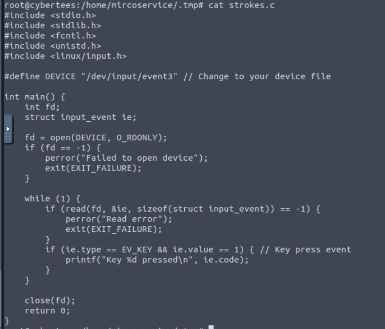Click the terminal cursor block at the prompt

(211, 327)
